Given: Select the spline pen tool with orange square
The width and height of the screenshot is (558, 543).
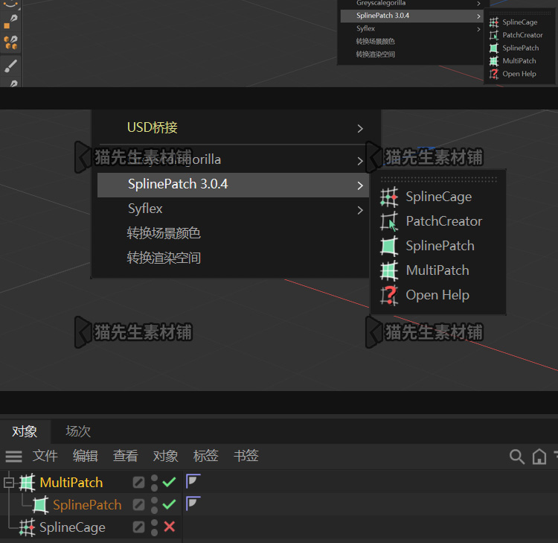Looking at the screenshot, I should click(x=10, y=22).
